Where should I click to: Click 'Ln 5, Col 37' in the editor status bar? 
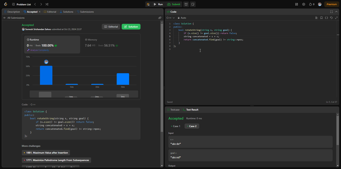[x=331, y=102]
